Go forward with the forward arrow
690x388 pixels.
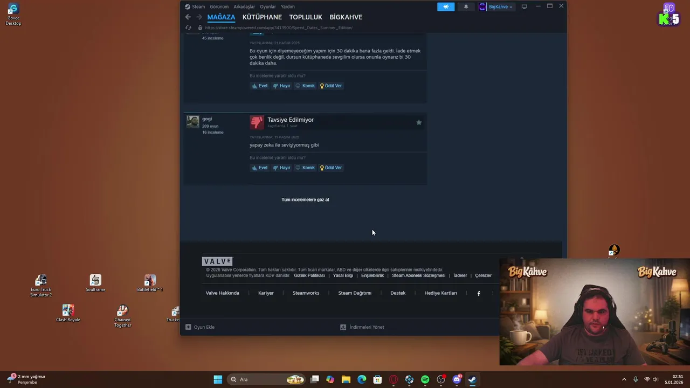(199, 17)
